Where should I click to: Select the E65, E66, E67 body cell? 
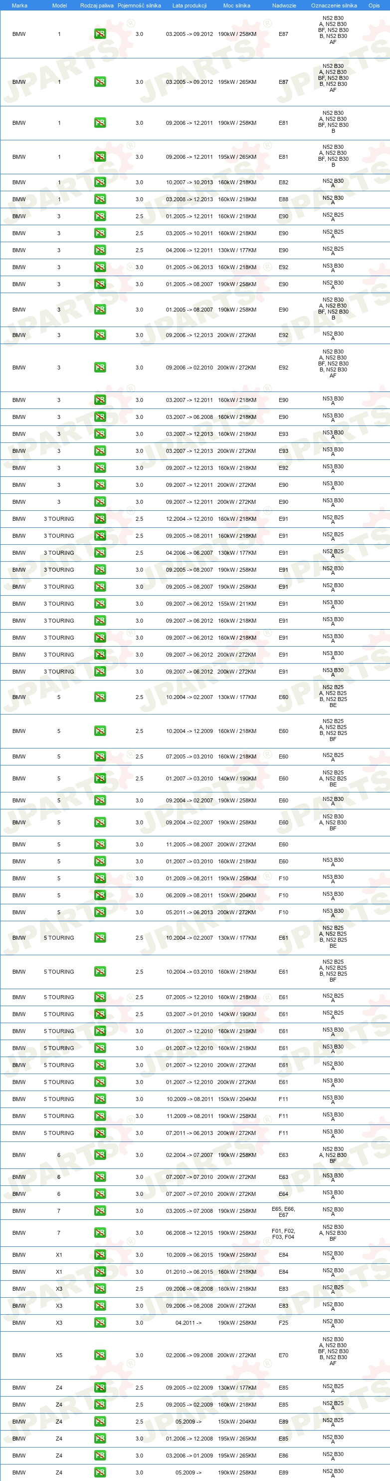click(x=284, y=1211)
